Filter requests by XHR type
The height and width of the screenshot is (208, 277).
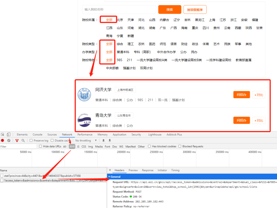(72, 147)
